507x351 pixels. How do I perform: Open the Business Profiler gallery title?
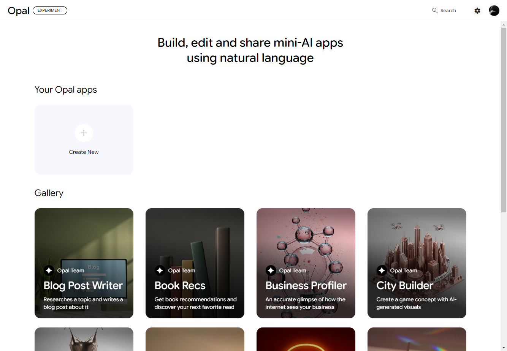[x=306, y=286]
